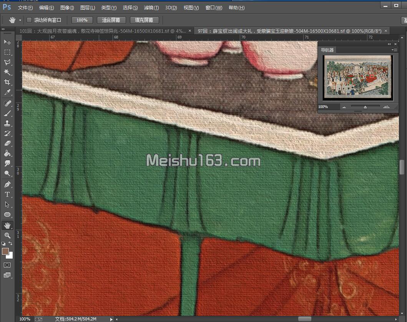Select the Path Selection tool
Screen dimensions: 407x322
7,204
